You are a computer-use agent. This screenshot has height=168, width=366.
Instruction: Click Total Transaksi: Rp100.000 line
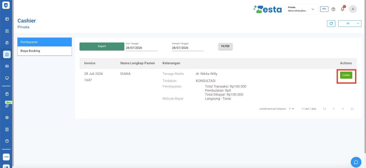click(226, 87)
